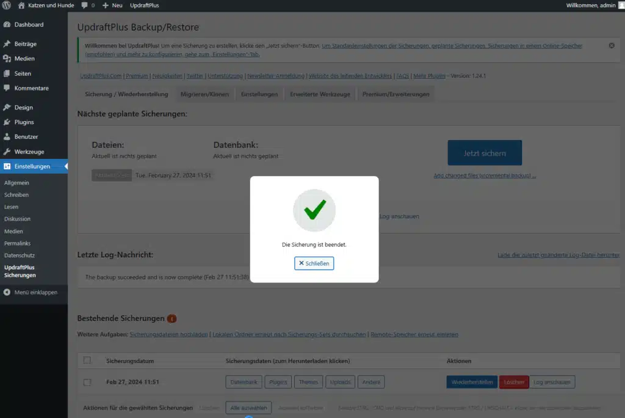Click the orange badge beside Bestehende Sicherungen

172,318
